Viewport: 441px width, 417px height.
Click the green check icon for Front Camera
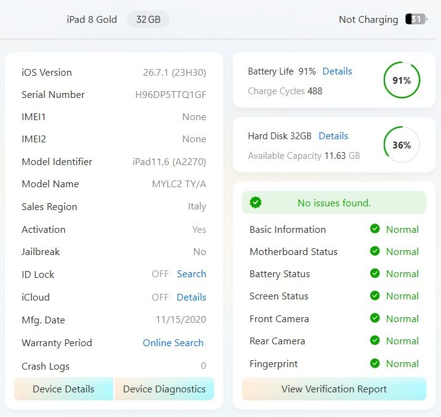[x=375, y=318]
